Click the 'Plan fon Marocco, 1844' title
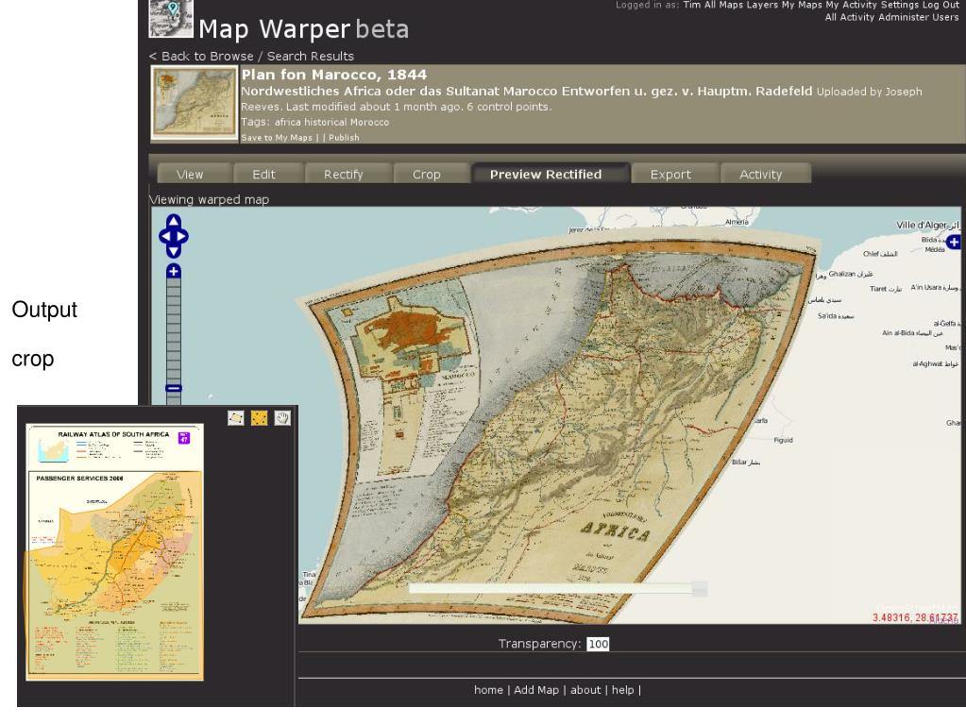The width and height of the screenshot is (966, 724). 334,75
